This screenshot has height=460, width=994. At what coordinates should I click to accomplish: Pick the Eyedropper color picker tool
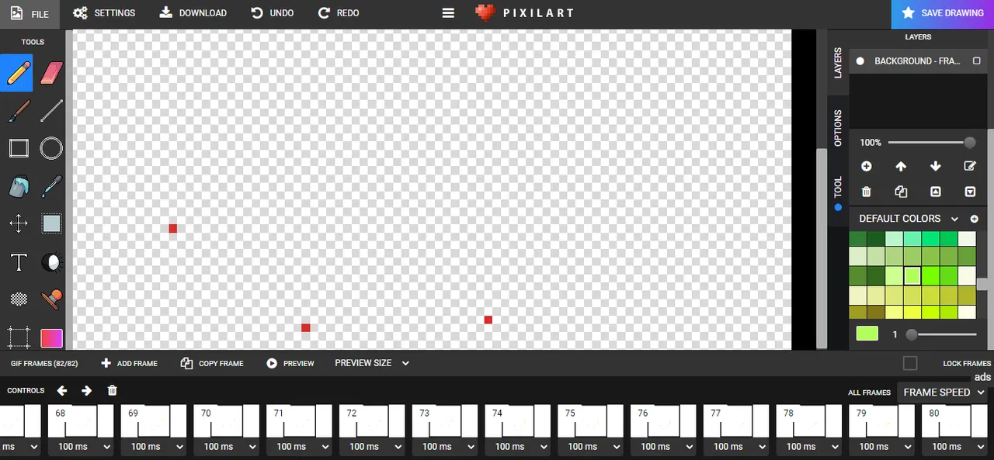tap(51, 186)
